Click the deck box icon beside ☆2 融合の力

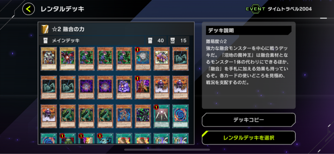tap(45, 29)
